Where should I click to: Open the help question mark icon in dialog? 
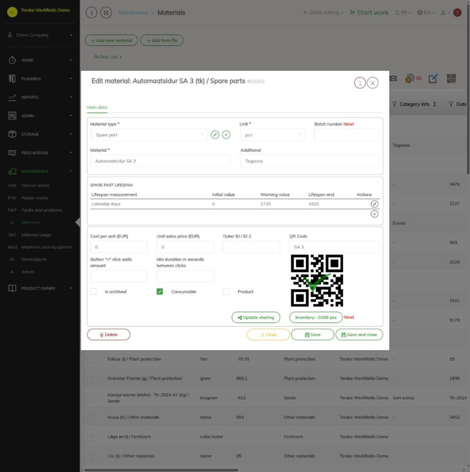pyautogui.click(x=360, y=83)
